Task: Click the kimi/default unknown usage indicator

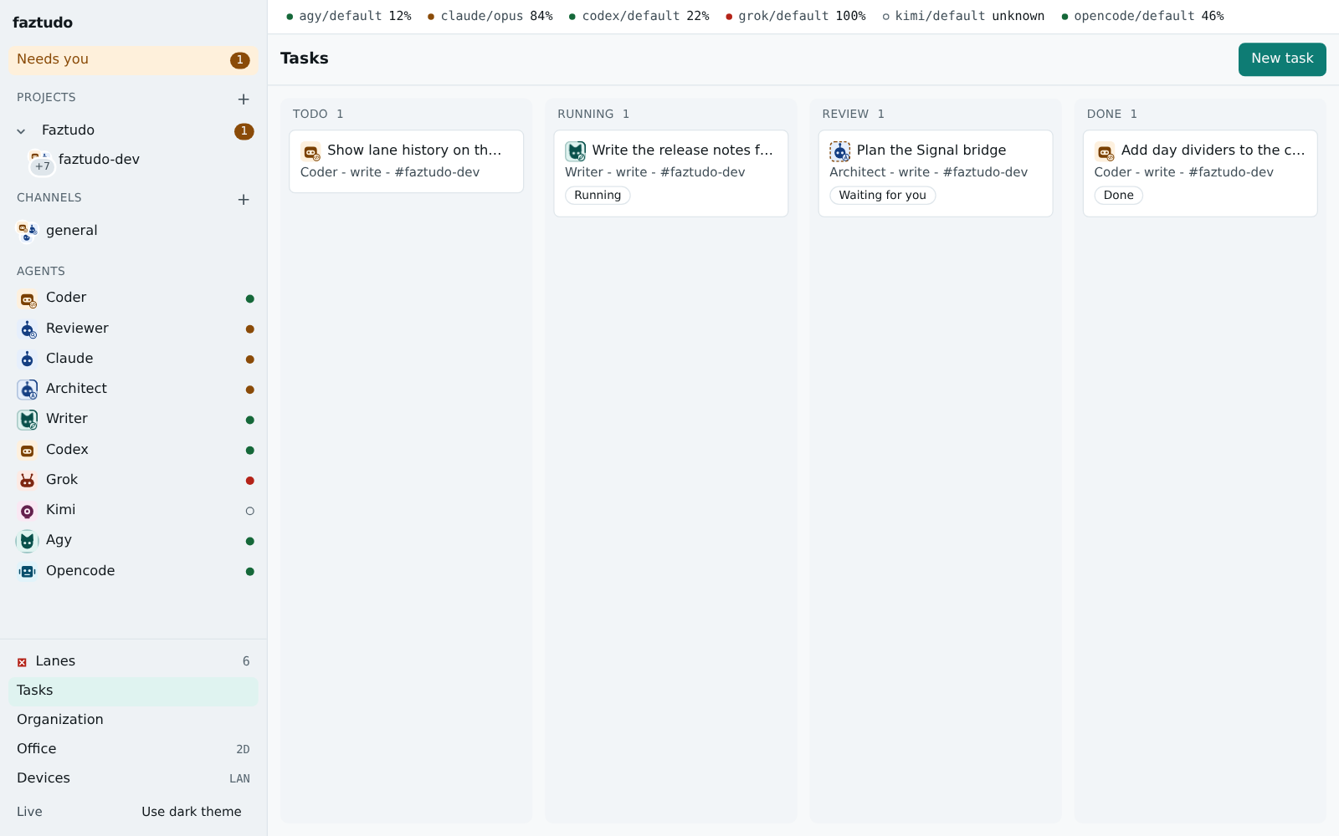Action: [963, 17]
